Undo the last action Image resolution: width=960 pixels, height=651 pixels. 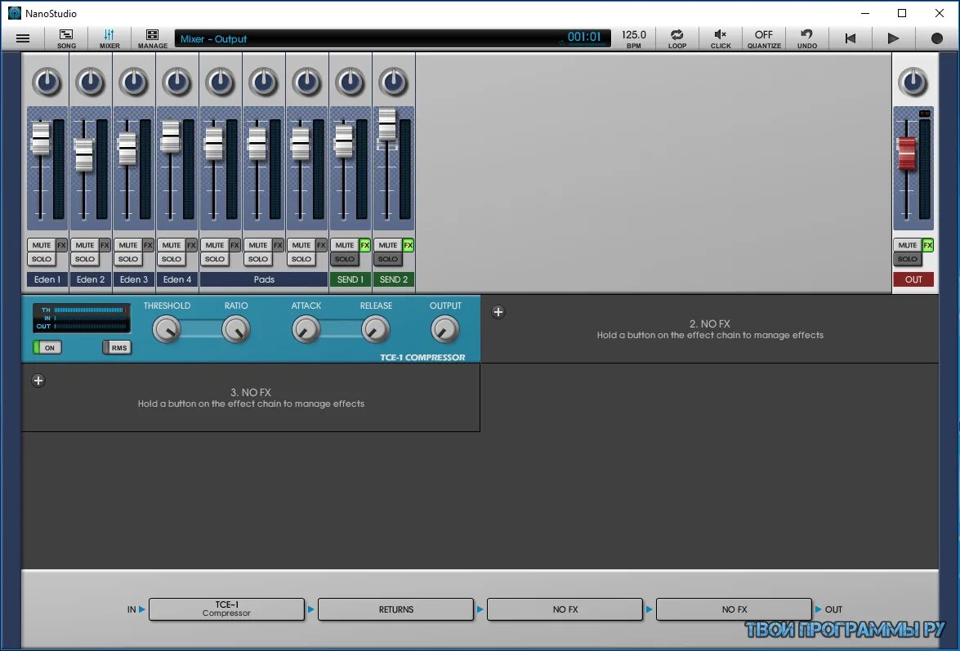[807, 38]
